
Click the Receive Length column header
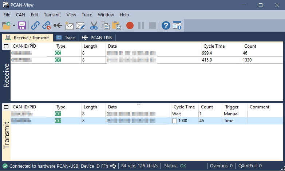(x=94, y=46)
